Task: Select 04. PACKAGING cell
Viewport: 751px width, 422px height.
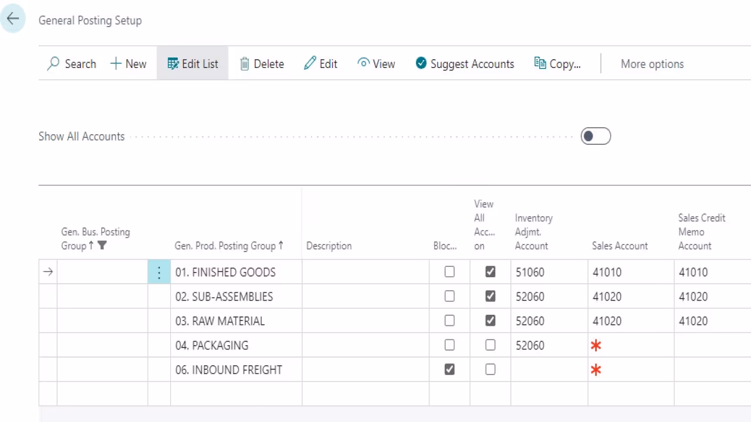Action: (x=236, y=345)
